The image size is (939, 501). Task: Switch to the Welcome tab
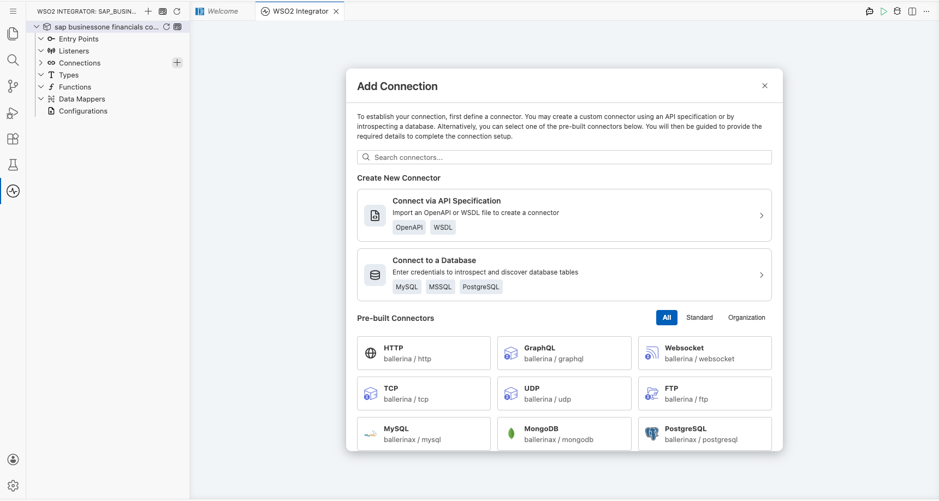(x=223, y=11)
